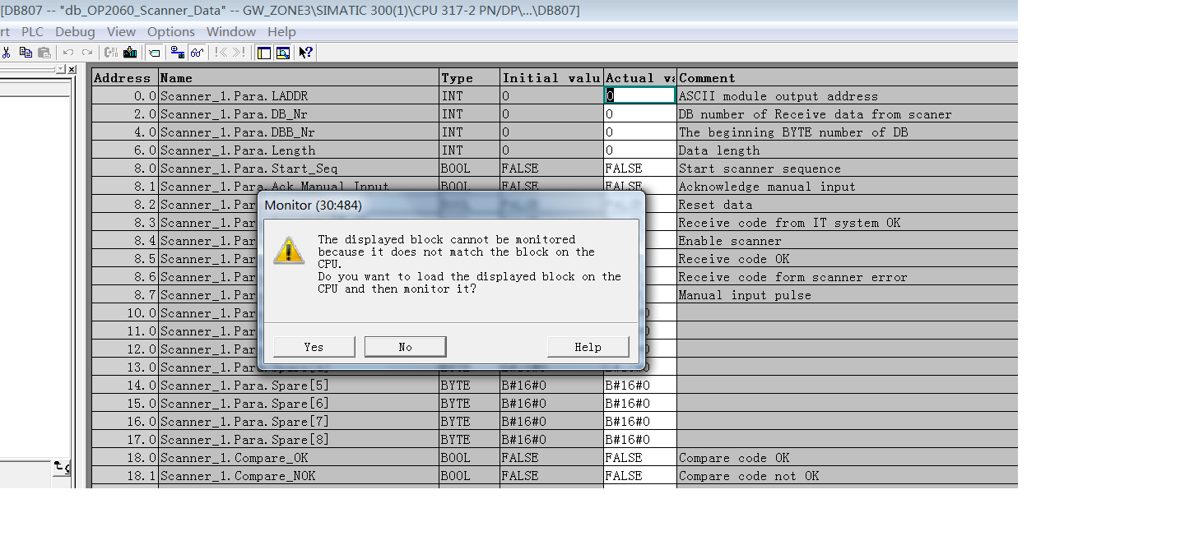The height and width of the screenshot is (536, 1185).
Task: Click Yes in the Monitor dialog
Action: click(314, 347)
